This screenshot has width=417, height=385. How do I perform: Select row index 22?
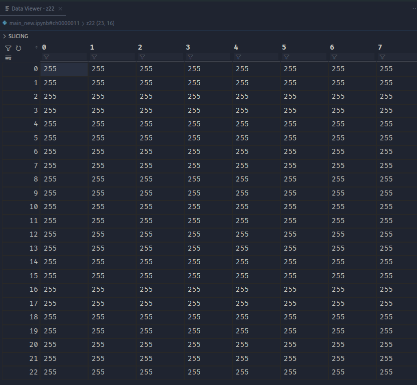pyautogui.click(x=21, y=372)
